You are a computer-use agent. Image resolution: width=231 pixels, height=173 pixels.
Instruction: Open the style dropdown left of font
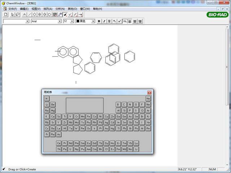27,21
